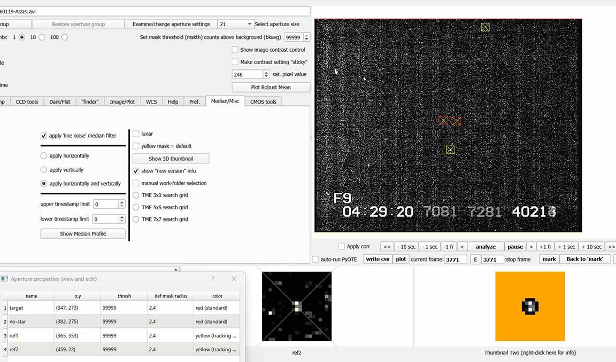
Task: Toggle 'apply line noise median filter' checkbox
Action: 44,136
